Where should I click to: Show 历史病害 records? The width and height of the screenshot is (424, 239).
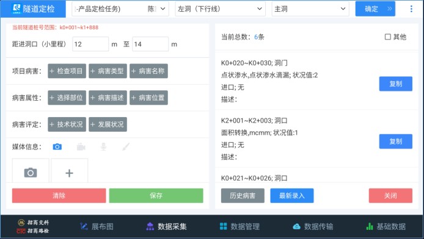point(243,196)
